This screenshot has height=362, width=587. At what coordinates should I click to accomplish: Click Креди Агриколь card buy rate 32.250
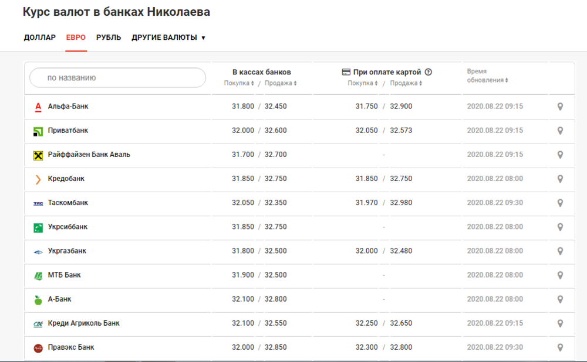tap(366, 323)
